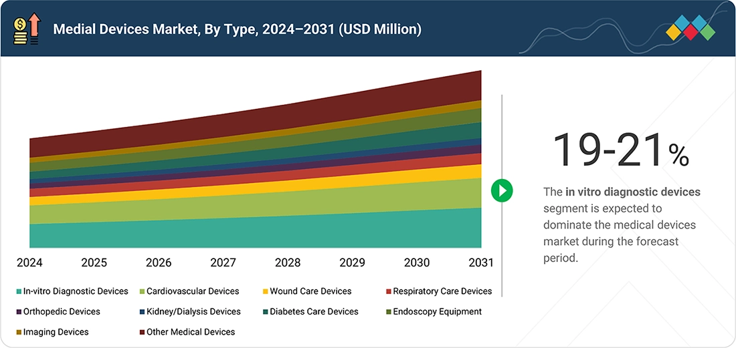This screenshot has height=348, width=736.
Task: Click the green play arrow button
Action: pyautogui.click(x=502, y=190)
